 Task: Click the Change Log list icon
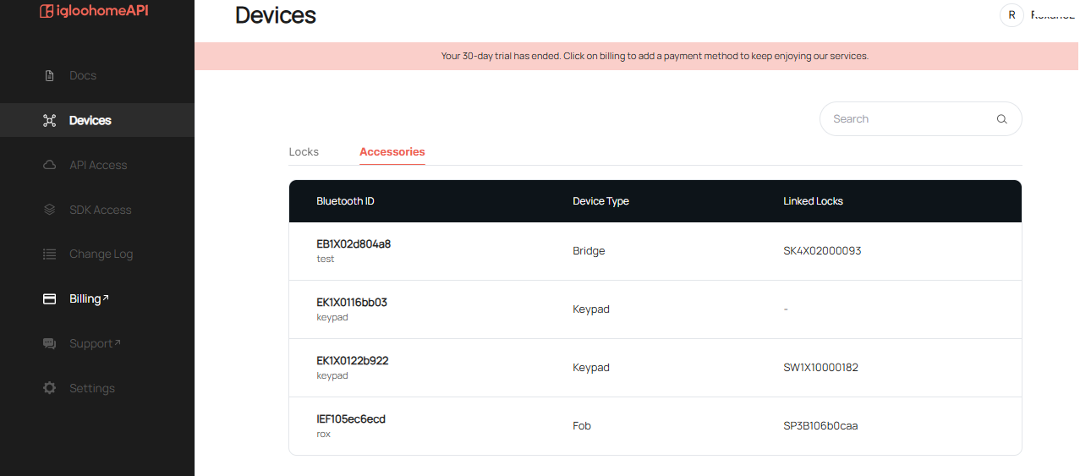coord(49,254)
